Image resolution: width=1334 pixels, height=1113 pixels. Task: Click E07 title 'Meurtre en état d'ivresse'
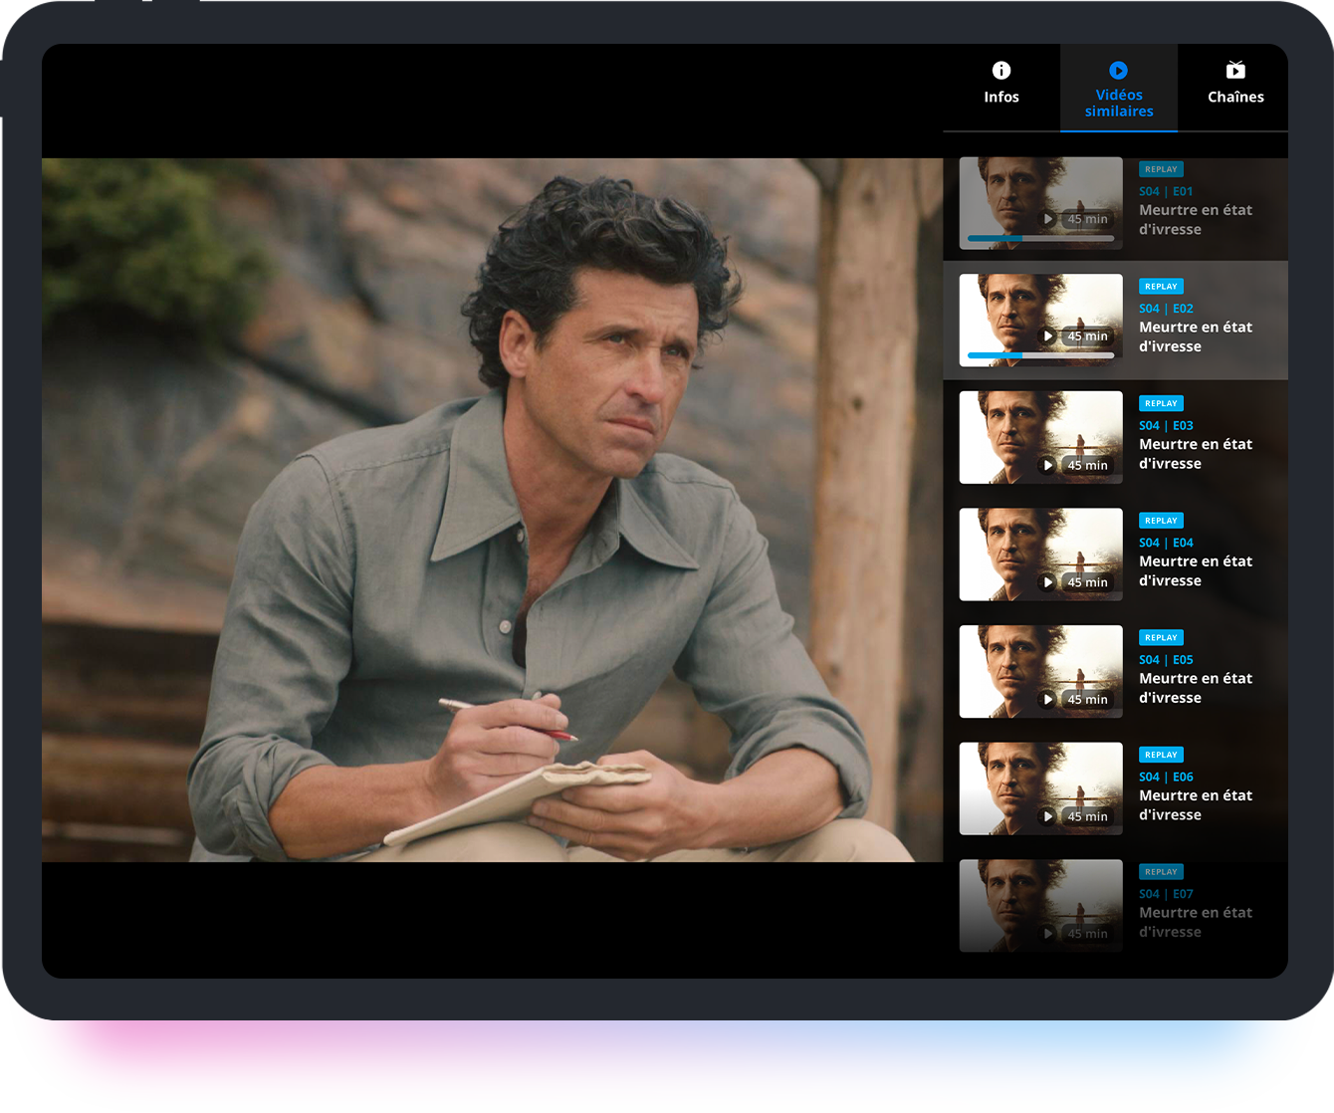click(1196, 923)
